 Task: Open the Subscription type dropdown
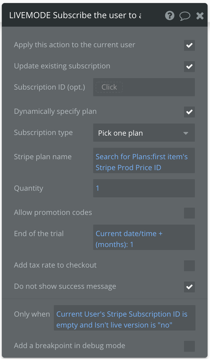click(144, 133)
